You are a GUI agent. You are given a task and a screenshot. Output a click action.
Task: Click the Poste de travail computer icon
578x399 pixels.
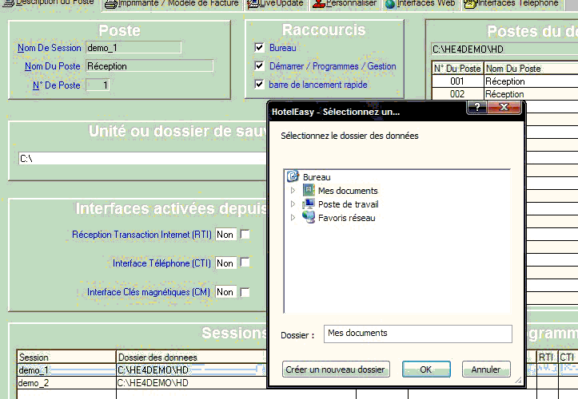(309, 204)
